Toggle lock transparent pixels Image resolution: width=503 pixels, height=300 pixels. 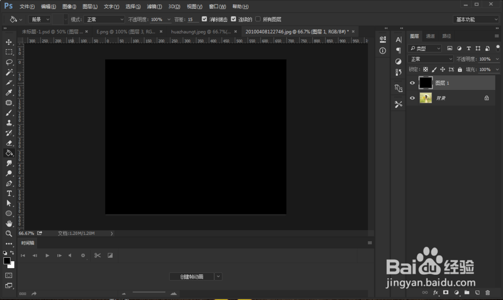[426, 69]
